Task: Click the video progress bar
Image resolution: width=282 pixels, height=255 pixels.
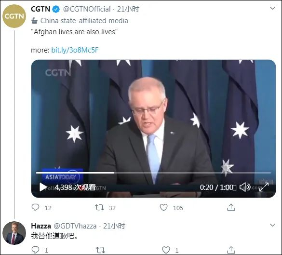Action: (x=153, y=173)
